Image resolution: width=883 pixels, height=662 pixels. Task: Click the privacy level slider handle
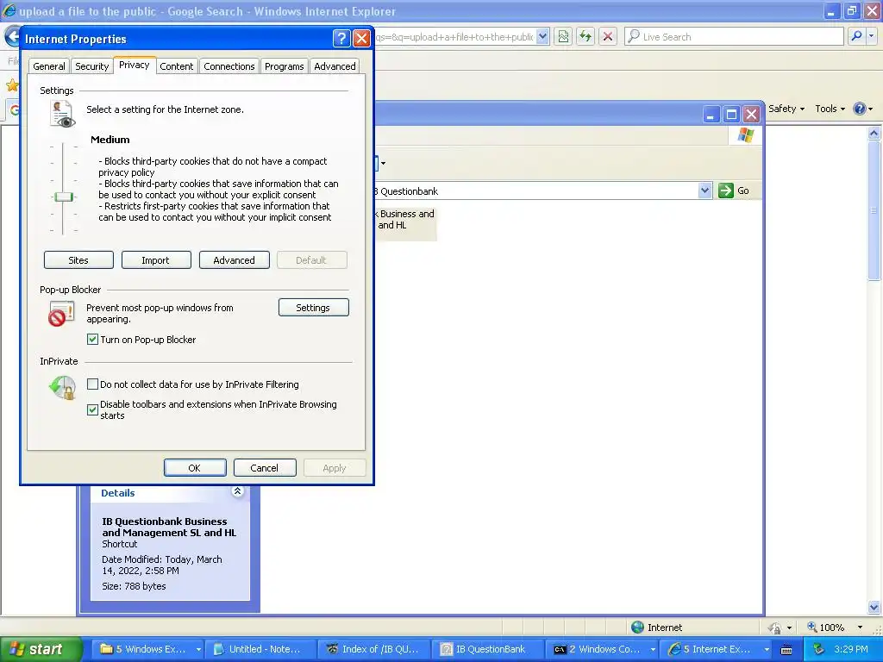pyautogui.click(x=64, y=197)
